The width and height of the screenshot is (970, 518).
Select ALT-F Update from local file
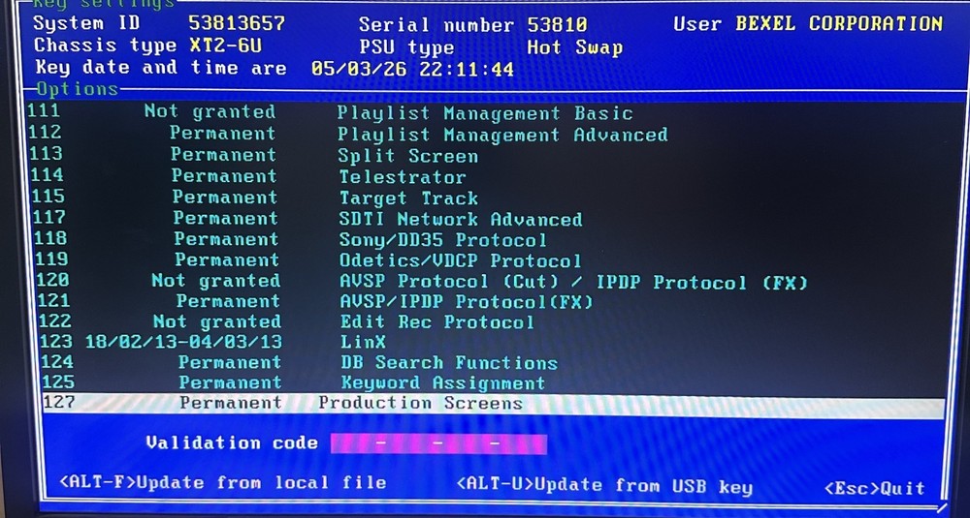[223, 482]
